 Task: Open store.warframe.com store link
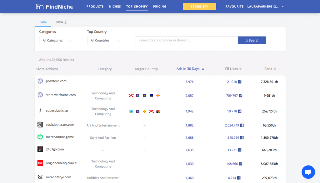61,95
